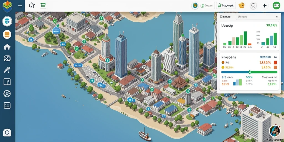Select the large blue bridge map marker
Viewport: 284px width, 142px height.
pos(56,31)
